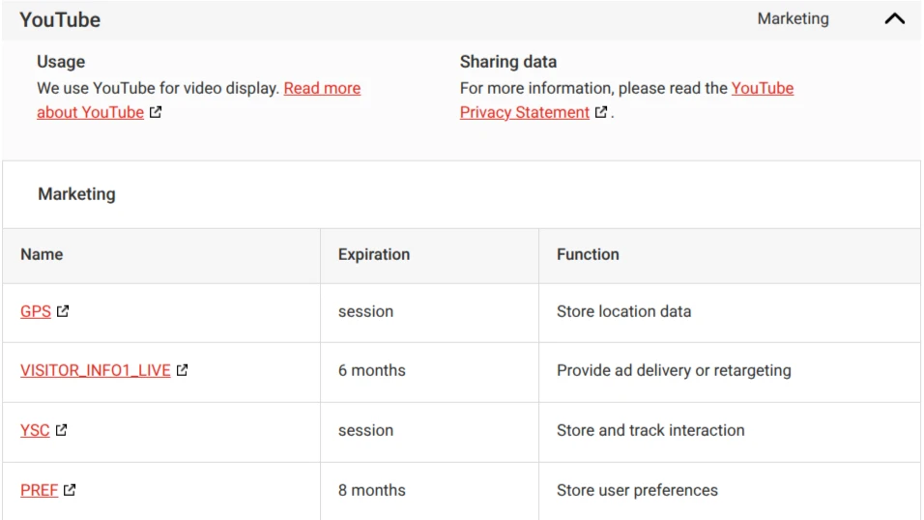Click 'Provide ad delivery or retargeting' cell
This screenshot has width=924, height=520.
(674, 370)
